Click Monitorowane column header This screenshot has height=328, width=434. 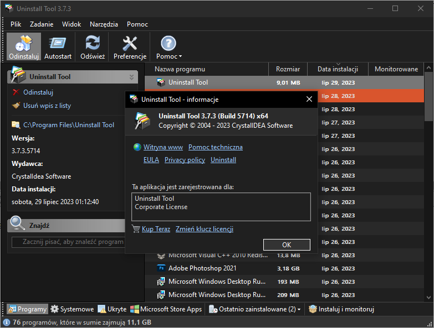coord(396,69)
